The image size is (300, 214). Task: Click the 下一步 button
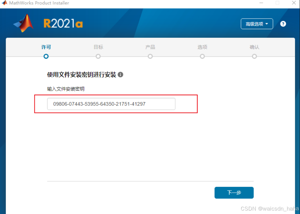click(x=234, y=193)
